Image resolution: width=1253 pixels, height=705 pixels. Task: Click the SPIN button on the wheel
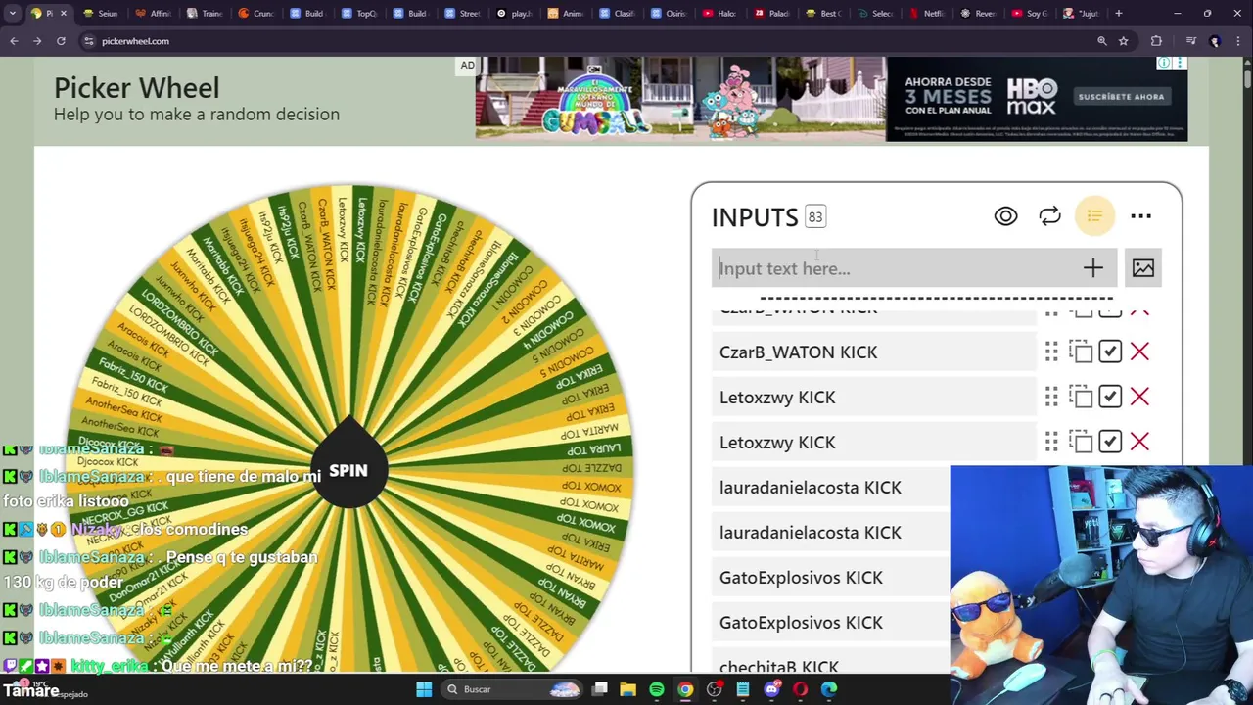[x=348, y=471]
